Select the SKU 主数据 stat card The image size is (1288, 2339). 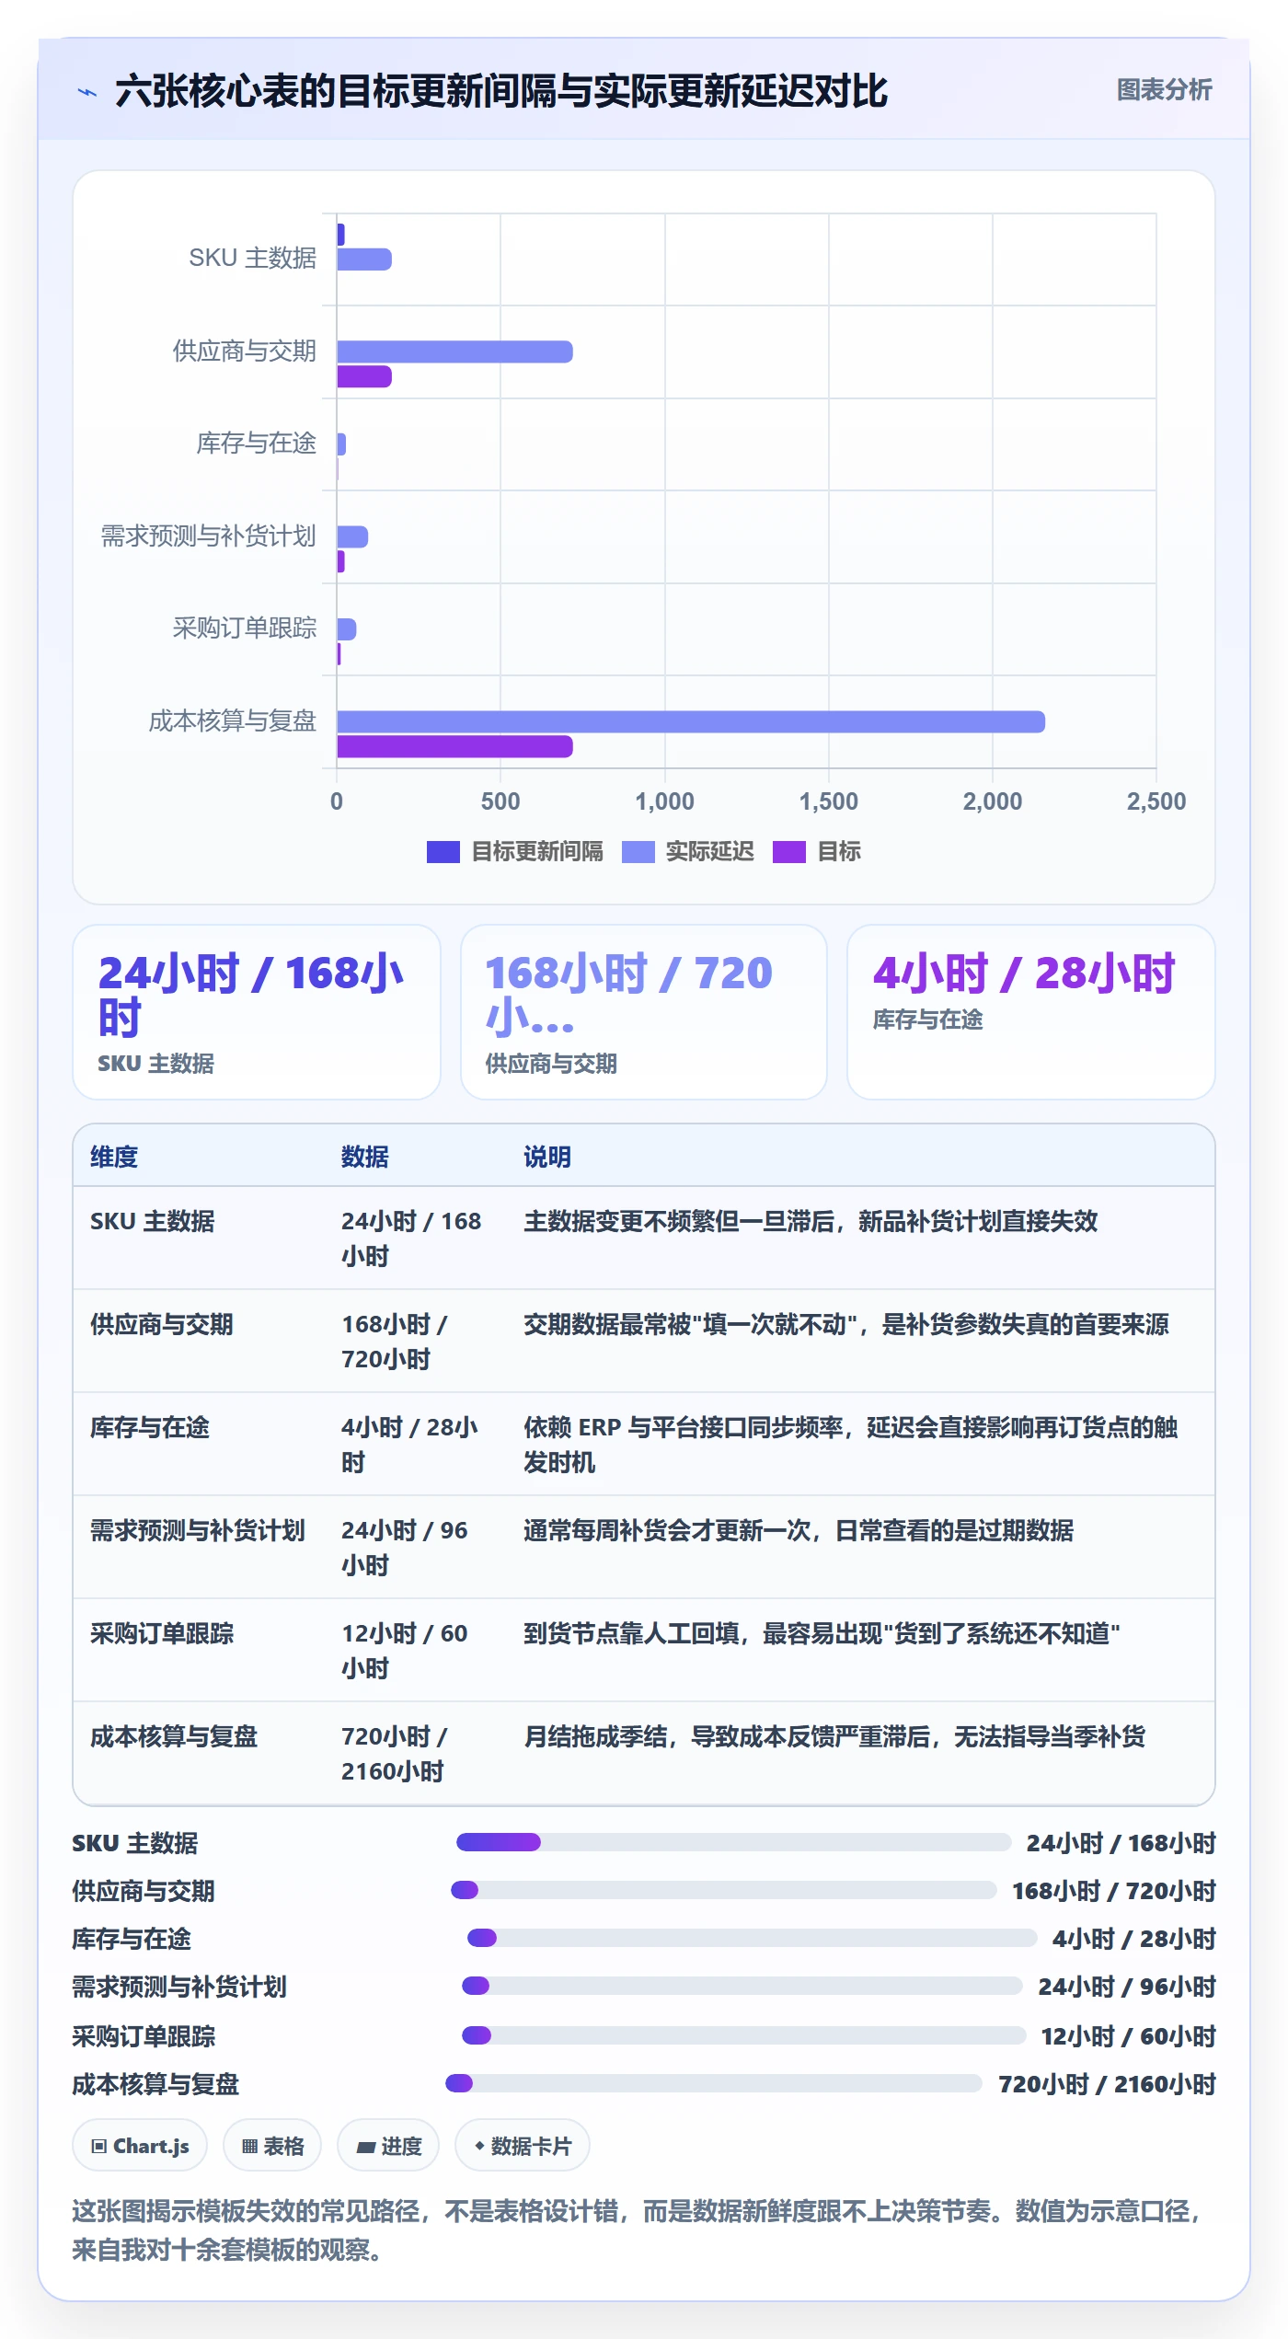coord(257,1012)
